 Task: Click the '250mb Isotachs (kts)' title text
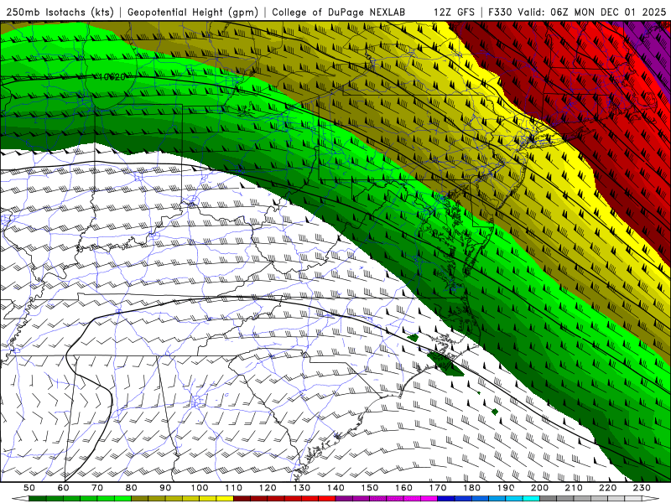click(x=60, y=12)
